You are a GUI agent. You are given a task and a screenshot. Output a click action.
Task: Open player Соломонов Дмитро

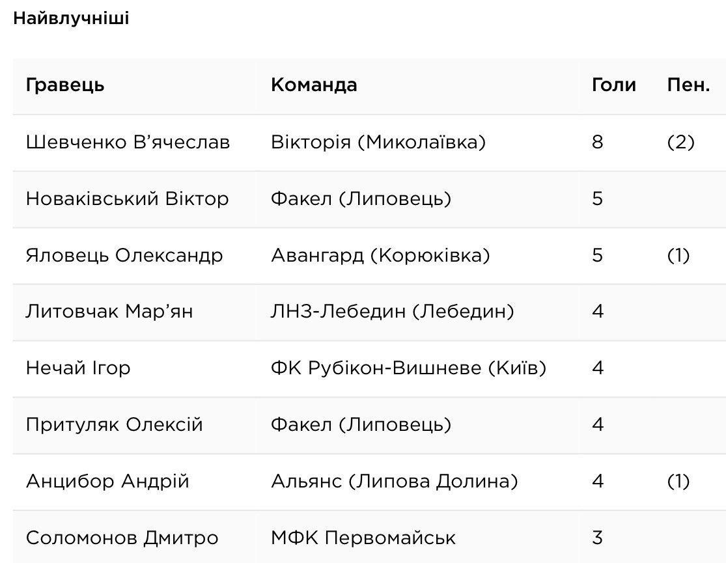click(122, 538)
